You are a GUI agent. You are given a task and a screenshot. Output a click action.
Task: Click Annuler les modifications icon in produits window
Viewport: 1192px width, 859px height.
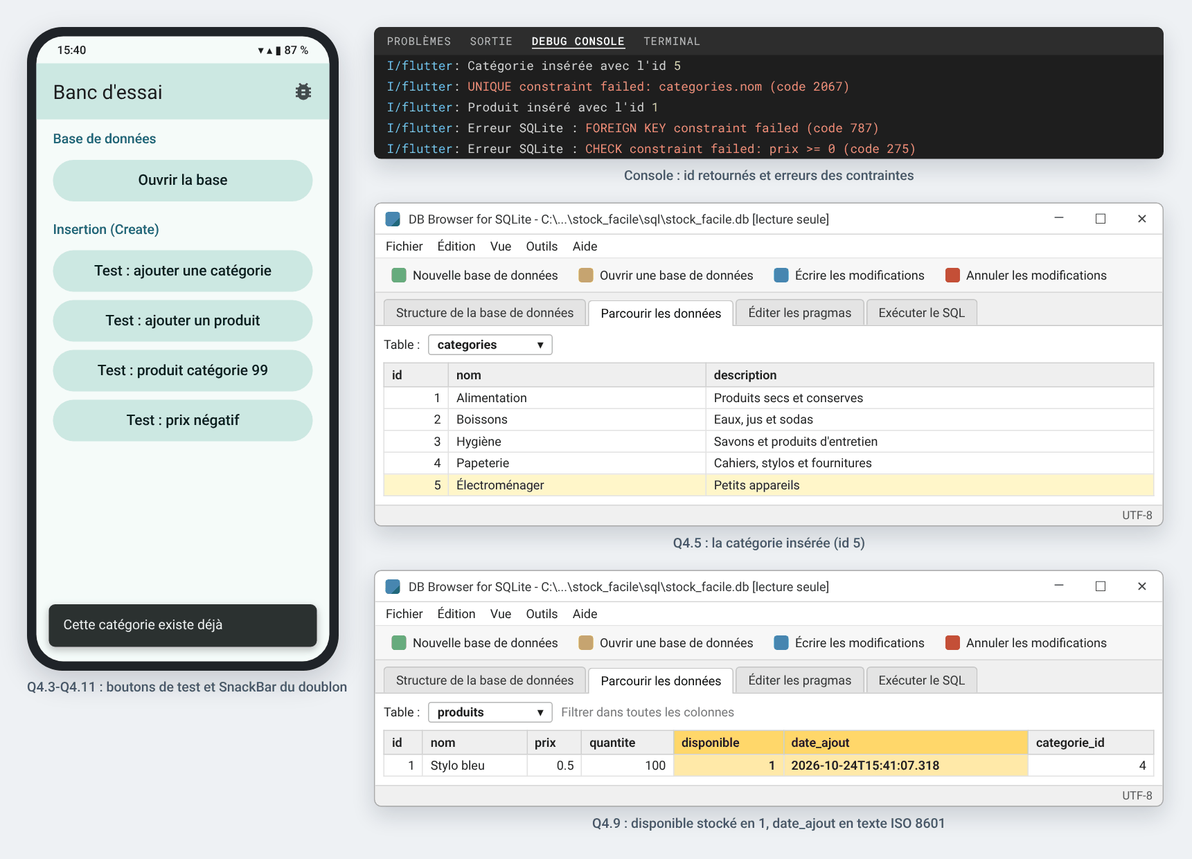coord(953,643)
